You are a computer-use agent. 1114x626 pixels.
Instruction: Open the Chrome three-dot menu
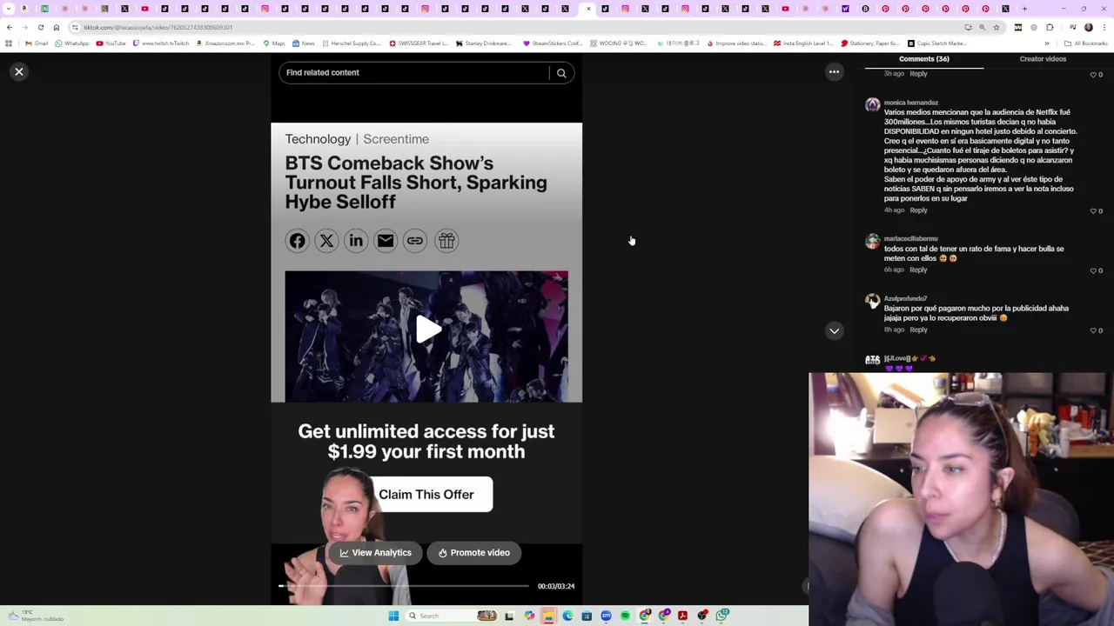(x=1104, y=28)
